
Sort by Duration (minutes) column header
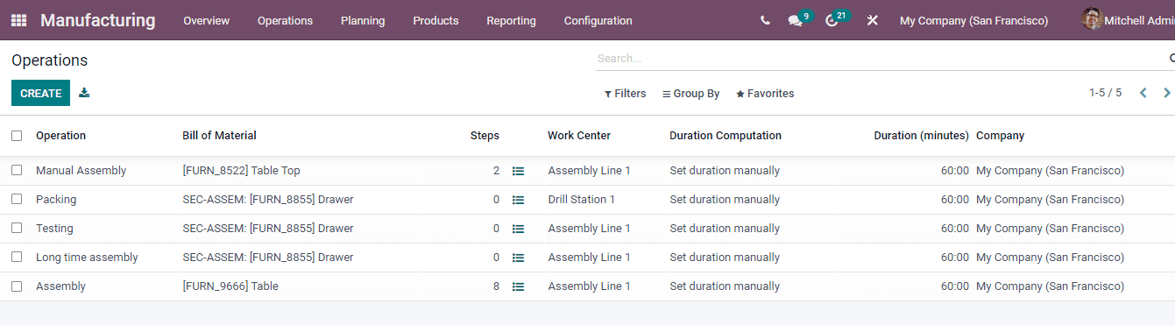pos(921,136)
